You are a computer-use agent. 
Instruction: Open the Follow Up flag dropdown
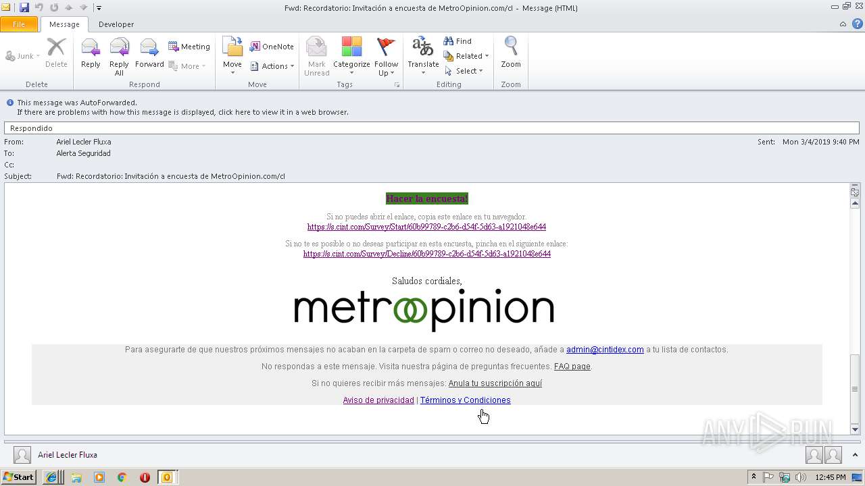tap(386, 57)
